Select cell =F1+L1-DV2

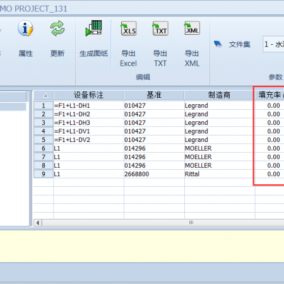click(89, 140)
